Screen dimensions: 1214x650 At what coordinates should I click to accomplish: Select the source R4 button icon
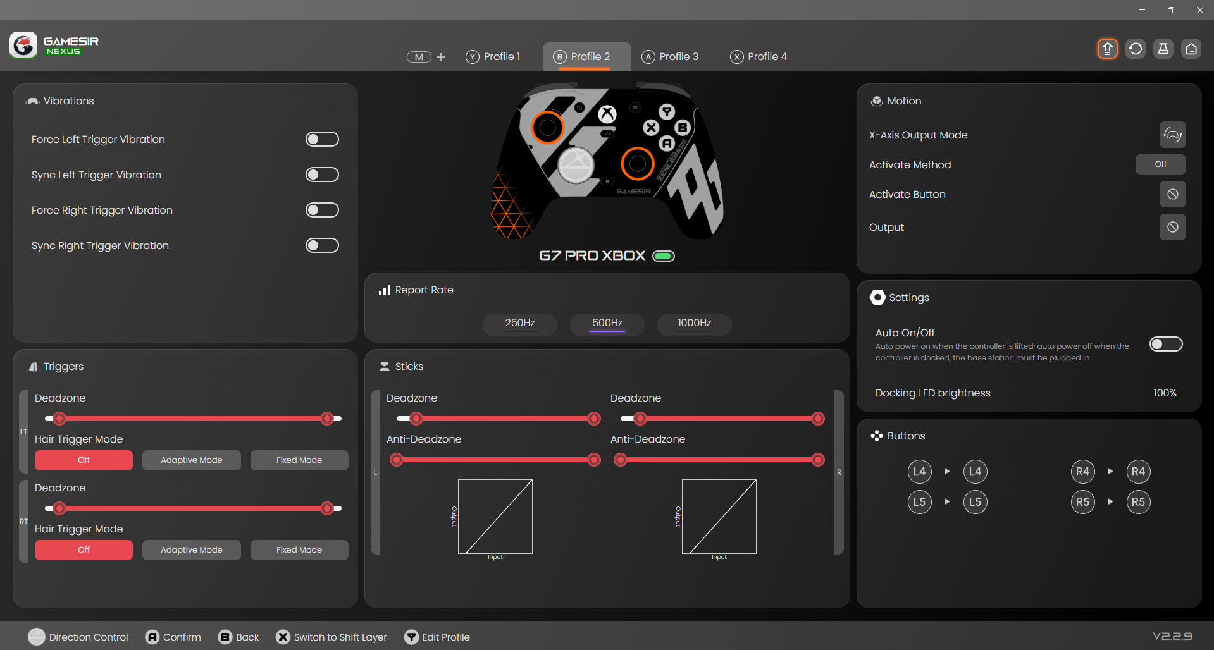[1083, 472]
